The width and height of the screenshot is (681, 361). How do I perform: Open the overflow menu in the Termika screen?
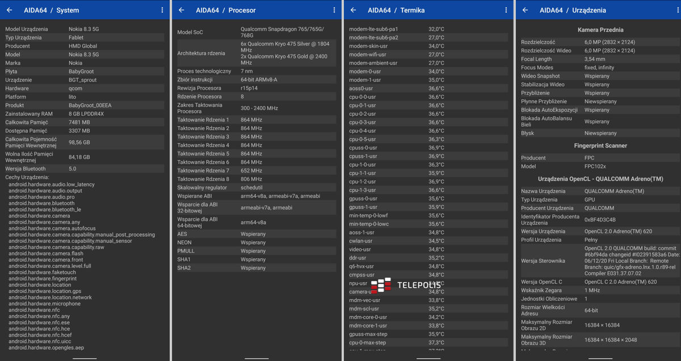click(506, 10)
